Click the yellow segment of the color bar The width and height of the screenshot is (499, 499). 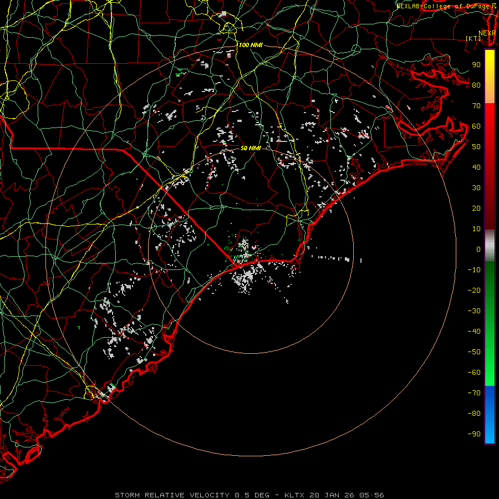[x=490, y=77]
